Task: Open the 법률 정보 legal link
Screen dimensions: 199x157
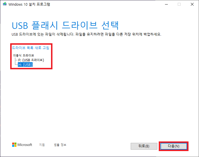Action: (60, 145)
